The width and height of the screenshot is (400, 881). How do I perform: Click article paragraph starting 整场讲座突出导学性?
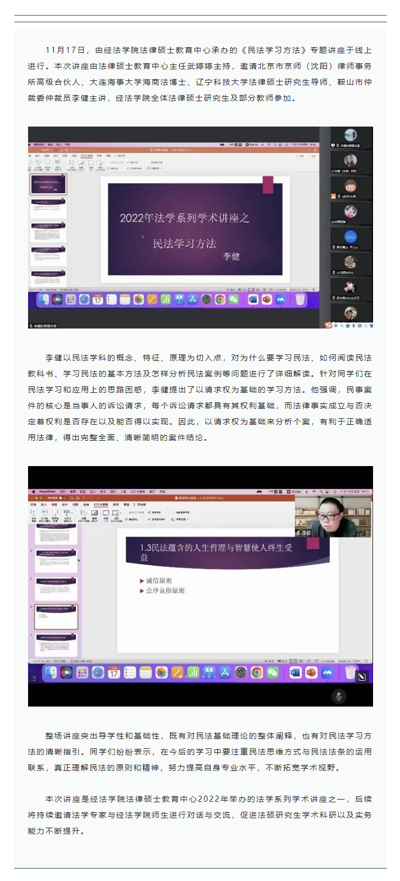pos(200,751)
